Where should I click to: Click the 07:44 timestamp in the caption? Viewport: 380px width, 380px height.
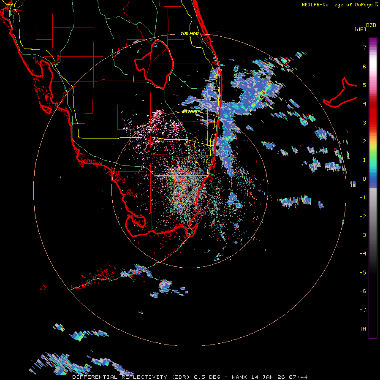[299, 377]
